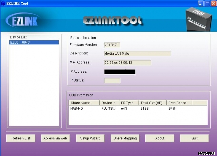This screenshot has width=217, height=156.
Task: Close the EZLINK Tool window
Action: 214,3
